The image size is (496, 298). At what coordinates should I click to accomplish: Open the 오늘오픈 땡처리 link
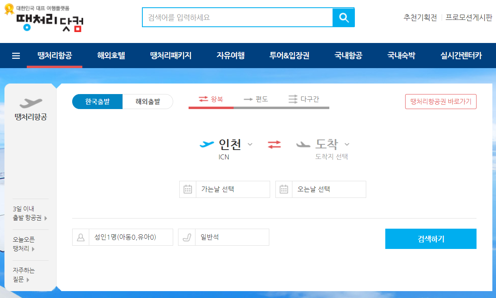pos(24,244)
